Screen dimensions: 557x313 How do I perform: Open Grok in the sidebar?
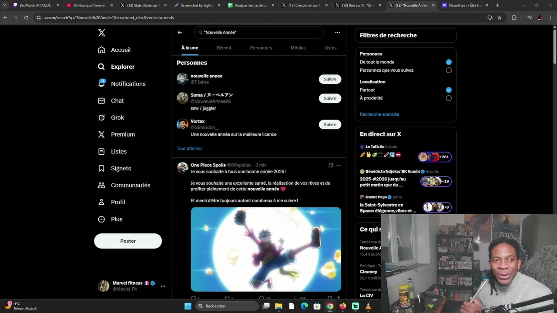point(111,117)
